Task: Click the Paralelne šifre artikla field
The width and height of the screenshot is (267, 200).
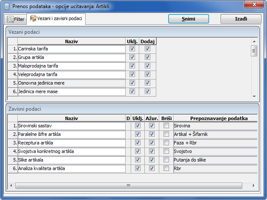Action: pyautogui.click(x=71, y=134)
